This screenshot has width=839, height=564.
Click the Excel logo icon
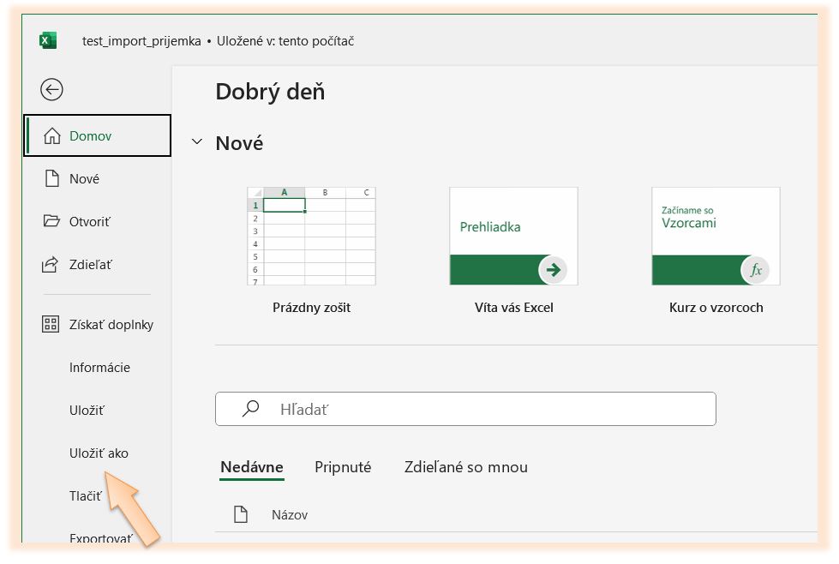tap(48, 40)
